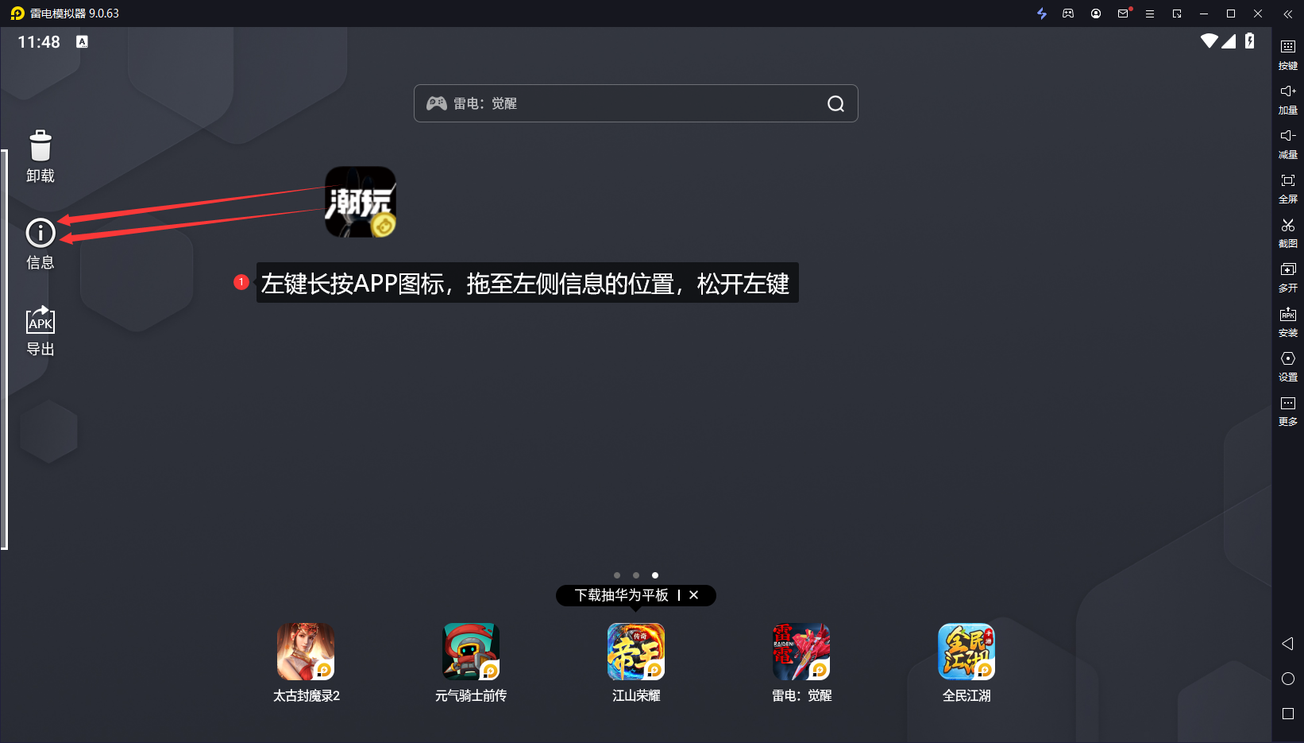Open 多开 multi-instance manager

click(1288, 277)
